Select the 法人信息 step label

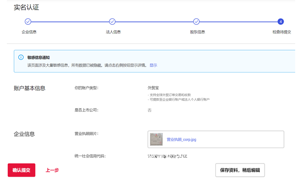pos(113,32)
